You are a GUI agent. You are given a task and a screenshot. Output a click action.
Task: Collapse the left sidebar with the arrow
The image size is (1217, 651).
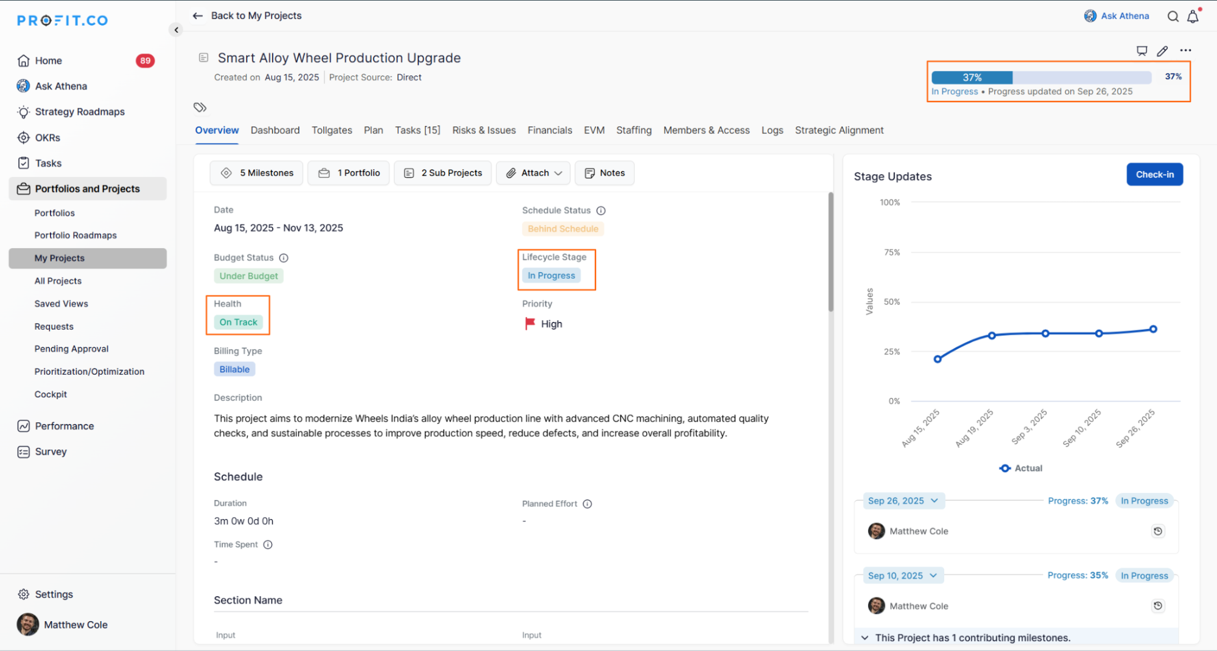[x=176, y=30]
